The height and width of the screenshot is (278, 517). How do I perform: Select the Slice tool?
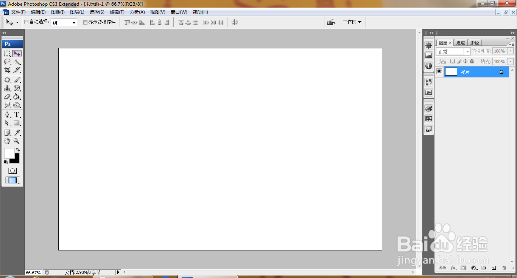coord(17,70)
